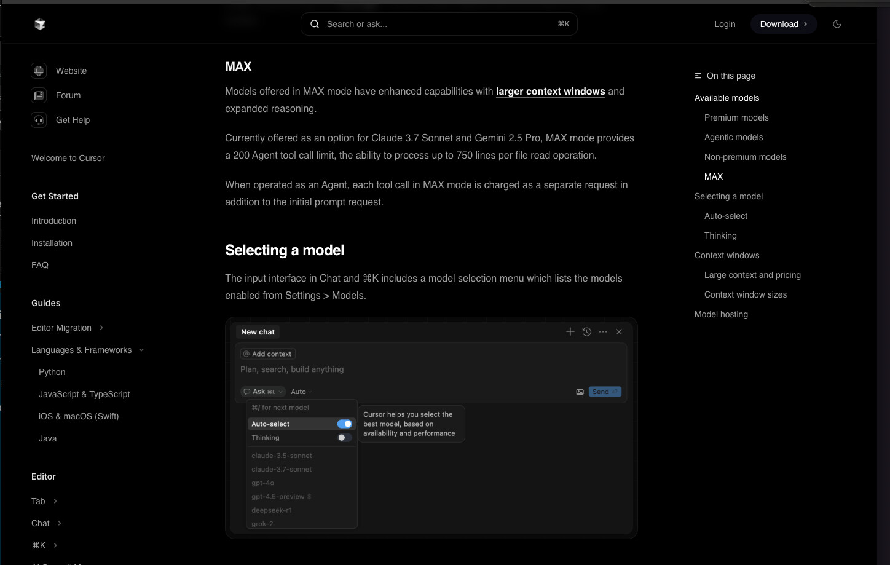Expand the Chat sidebar section

(x=60, y=523)
